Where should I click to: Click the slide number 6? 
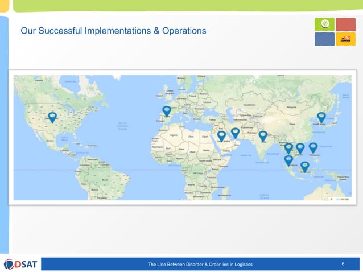[343, 264]
